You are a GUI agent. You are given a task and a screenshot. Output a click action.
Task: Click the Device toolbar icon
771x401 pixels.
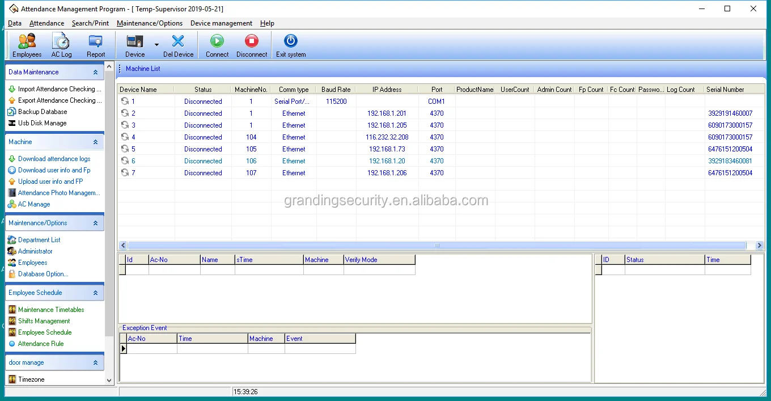(x=135, y=41)
